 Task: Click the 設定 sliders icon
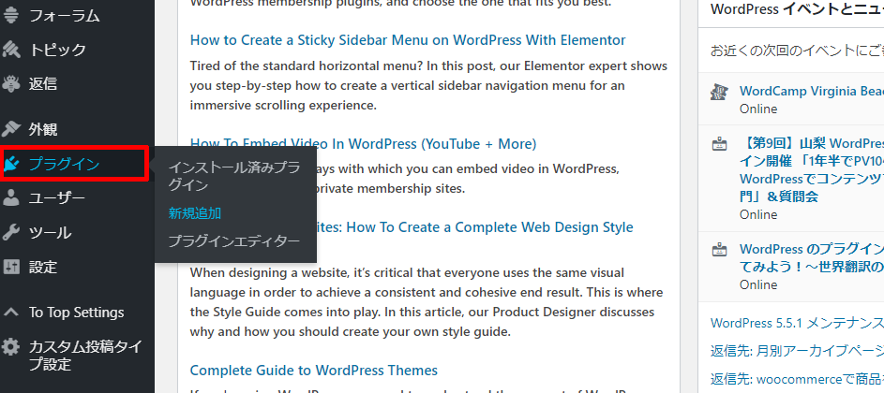tap(11, 267)
